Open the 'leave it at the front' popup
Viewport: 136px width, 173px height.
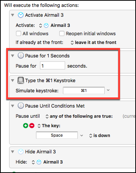click(x=93, y=43)
